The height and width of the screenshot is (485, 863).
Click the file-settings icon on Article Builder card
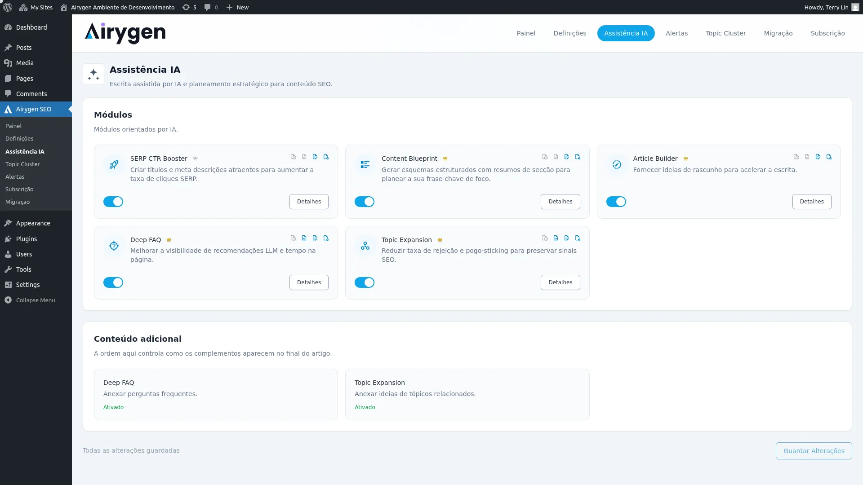click(x=829, y=157)
